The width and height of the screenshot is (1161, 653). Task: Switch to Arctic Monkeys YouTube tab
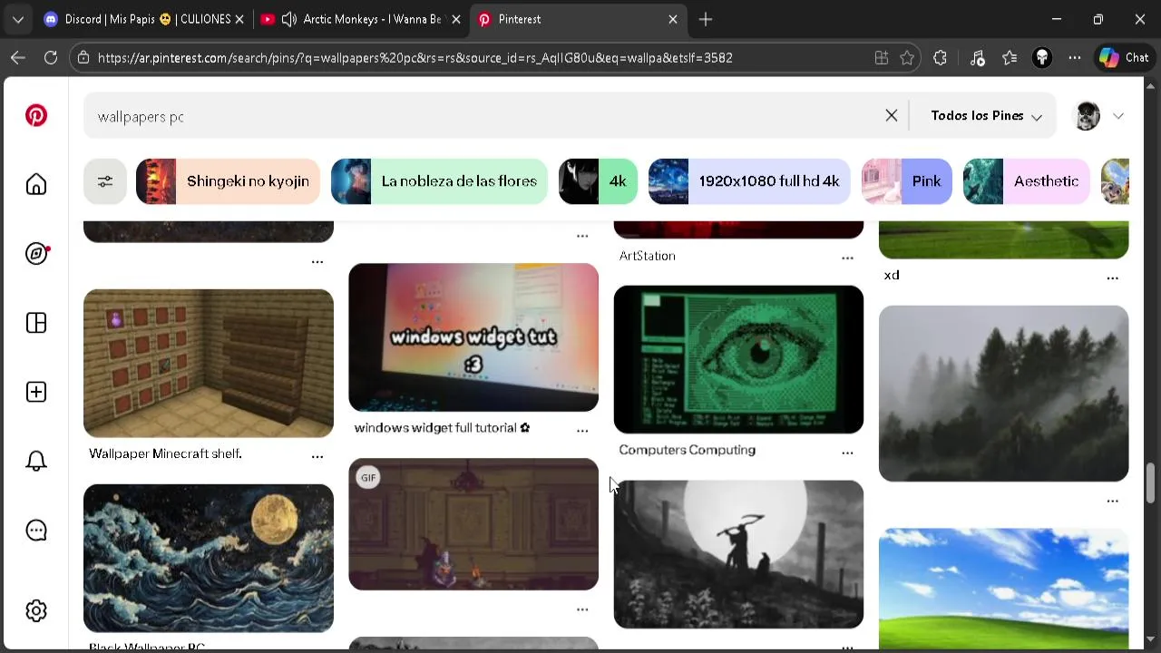[x=361, y=19]
